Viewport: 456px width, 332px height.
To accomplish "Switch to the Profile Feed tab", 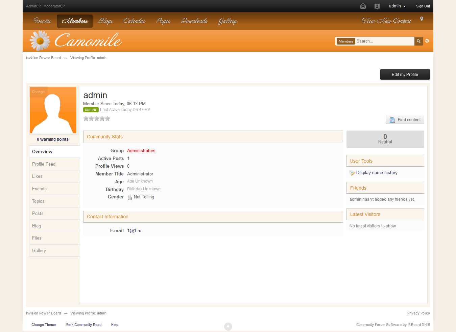I will pos(44,164).
